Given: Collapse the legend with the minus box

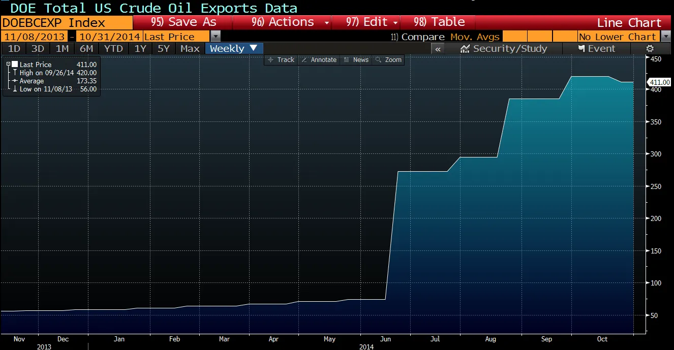Looking at the screenshot, I should 8,65.
